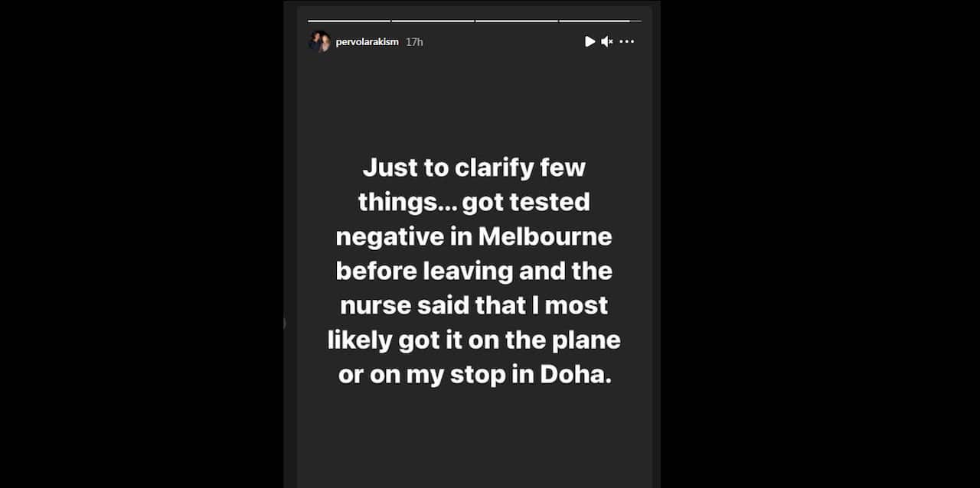Image resolution: width=980 pixels, height=488 pixels.
Task: Click the black backdrop right of the story
Action: point(819,244)
